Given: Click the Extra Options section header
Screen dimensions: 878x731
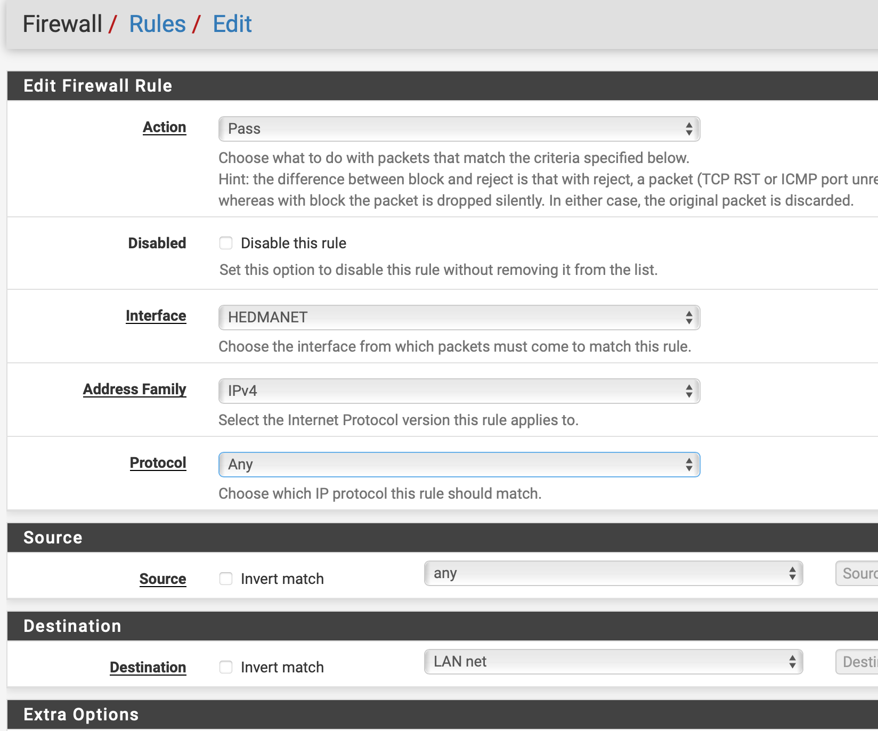Looking at the screenshot, I should tap(81, 714).
